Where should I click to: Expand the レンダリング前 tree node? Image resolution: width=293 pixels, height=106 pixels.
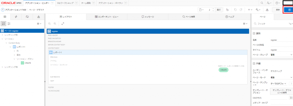pos(2,35)
